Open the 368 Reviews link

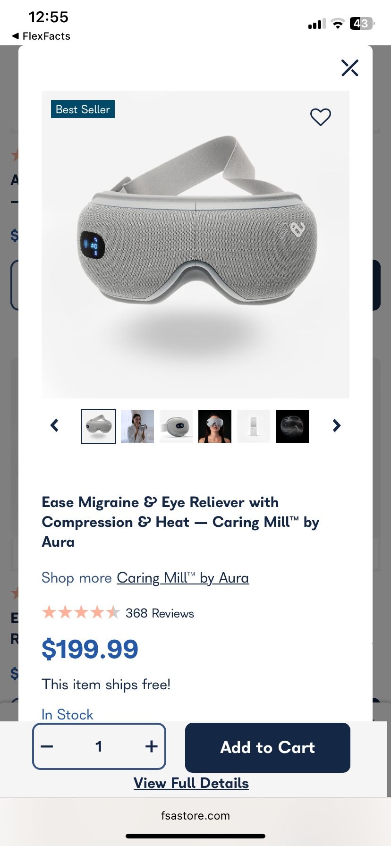[x=160, y=613]
